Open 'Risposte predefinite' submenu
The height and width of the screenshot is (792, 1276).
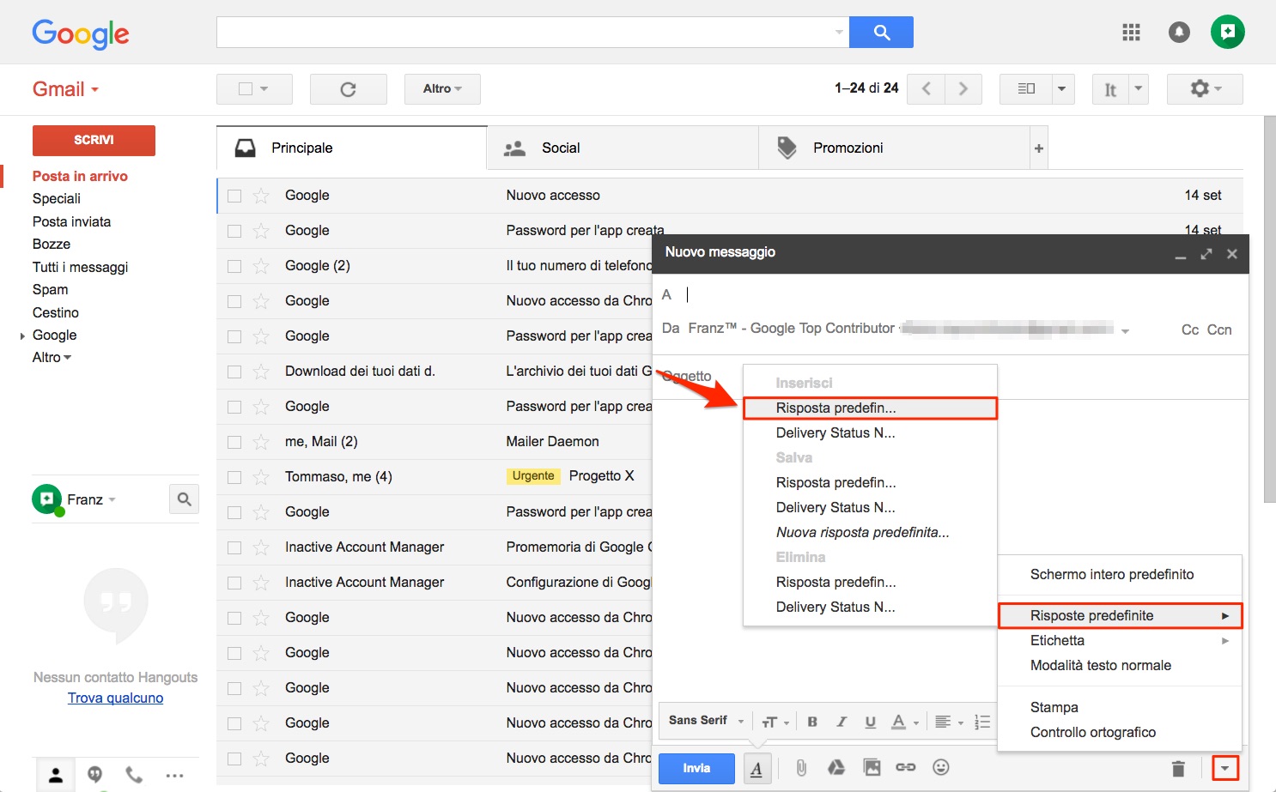1120,616
